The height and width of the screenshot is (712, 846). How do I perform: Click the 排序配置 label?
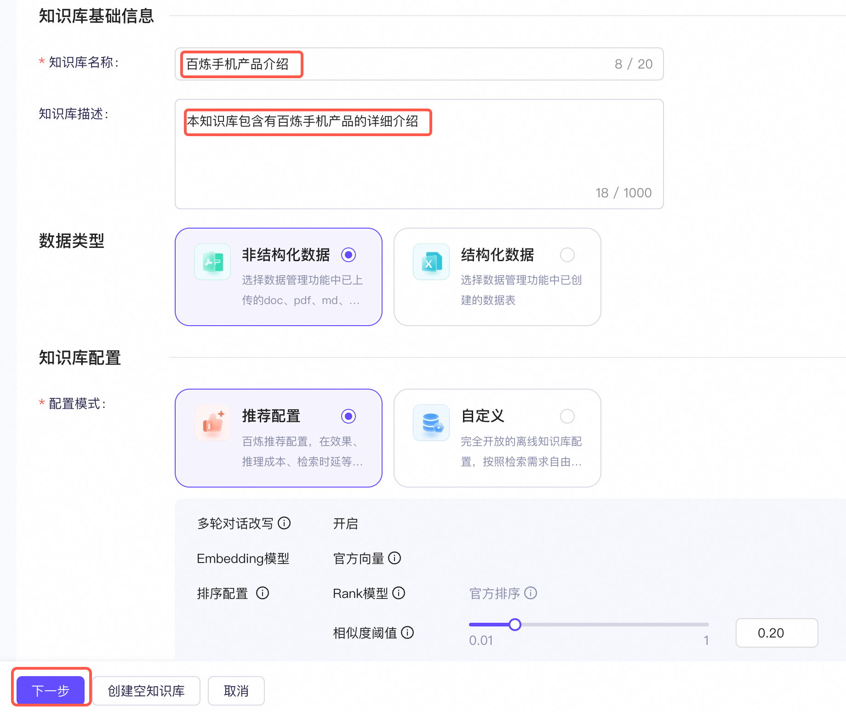coord(223,593)
